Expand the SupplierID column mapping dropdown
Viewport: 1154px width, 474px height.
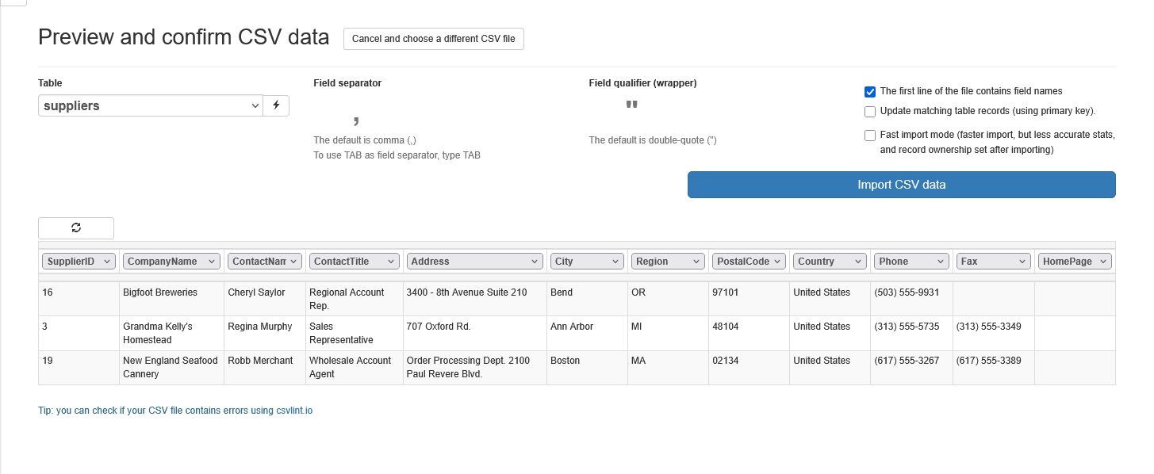point(79,262)
